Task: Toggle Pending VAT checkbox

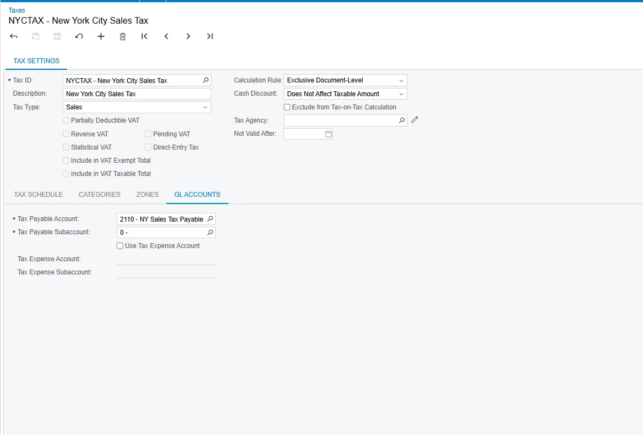Action: tap(148, 134)
